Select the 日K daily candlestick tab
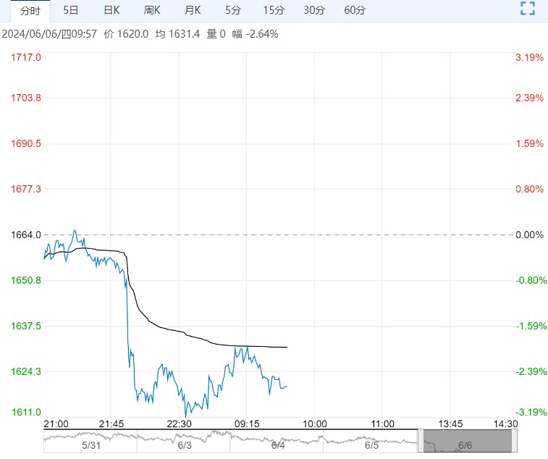This screenshot has width=548, height=459. pos(111,10)
